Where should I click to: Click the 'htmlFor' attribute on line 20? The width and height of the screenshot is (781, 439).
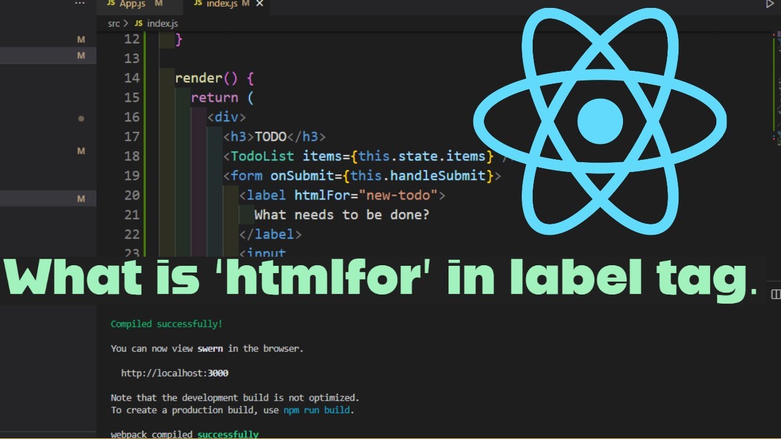322,195
